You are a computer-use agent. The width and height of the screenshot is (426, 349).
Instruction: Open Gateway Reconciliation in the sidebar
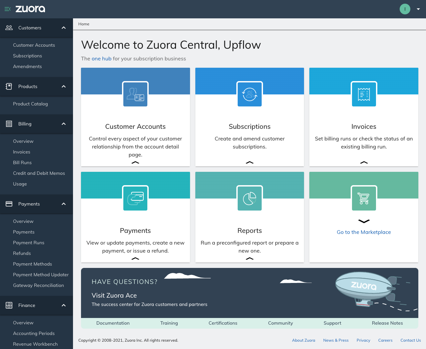pos(38,285)
